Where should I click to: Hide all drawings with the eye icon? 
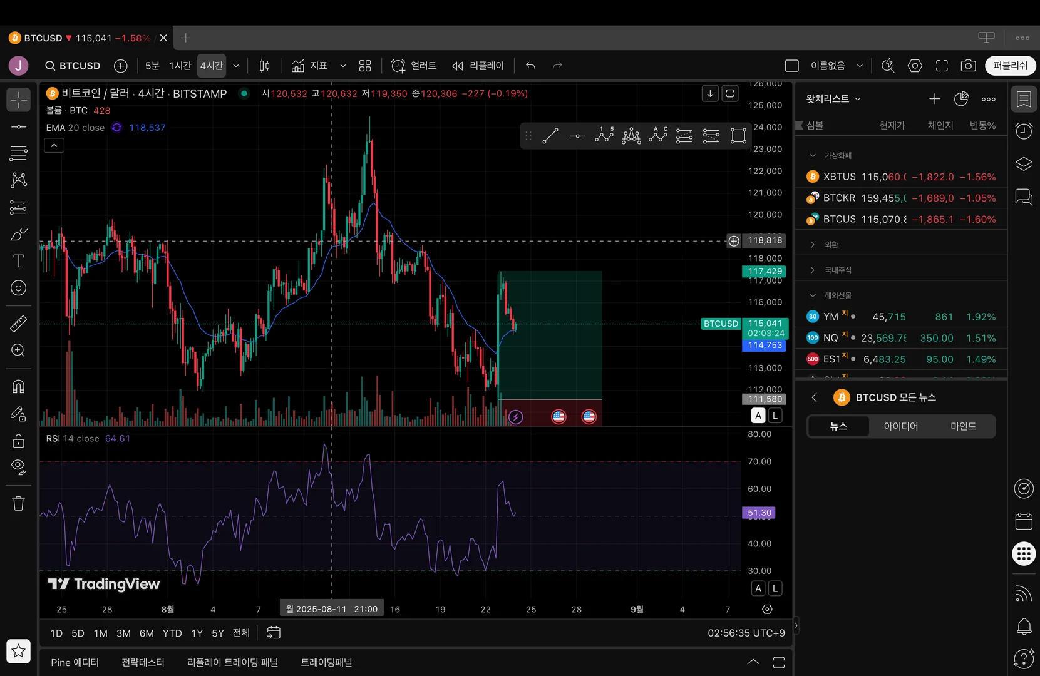pyautogui.click(x=19, y=467)
